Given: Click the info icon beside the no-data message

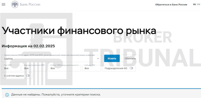Looking at the screenshot, I should 7,95.
